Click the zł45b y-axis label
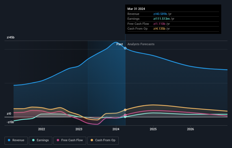The width and height of the screenshot is (232, 148). (x=10, y=37)
